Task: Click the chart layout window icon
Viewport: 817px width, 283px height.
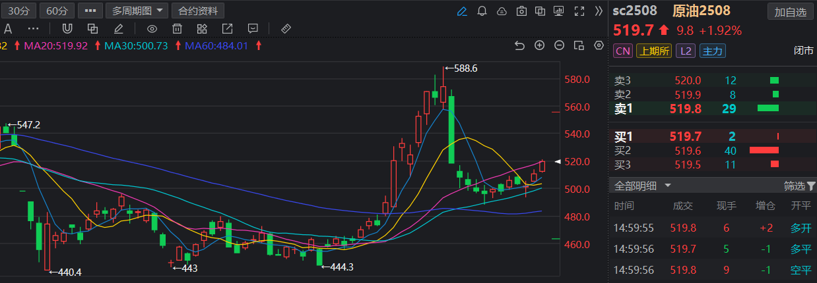Action: coord(579,45)
